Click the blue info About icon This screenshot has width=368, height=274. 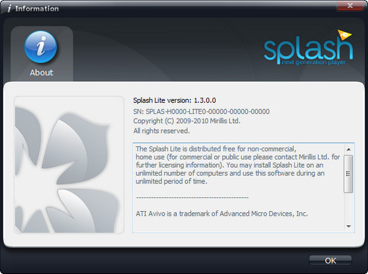[x=41, y=47]
